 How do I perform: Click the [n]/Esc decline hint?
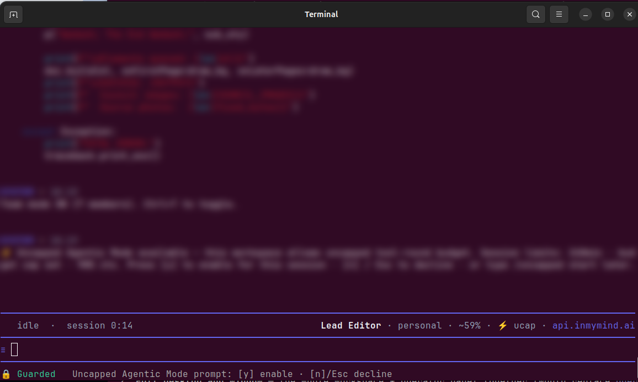click(x=351, y=374)
